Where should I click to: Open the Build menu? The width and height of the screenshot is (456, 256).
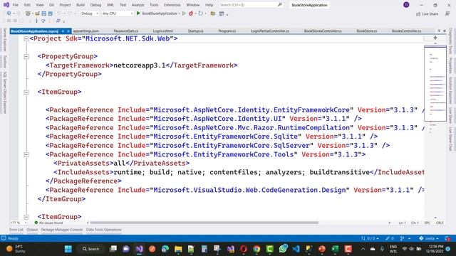tap(81, 5)
